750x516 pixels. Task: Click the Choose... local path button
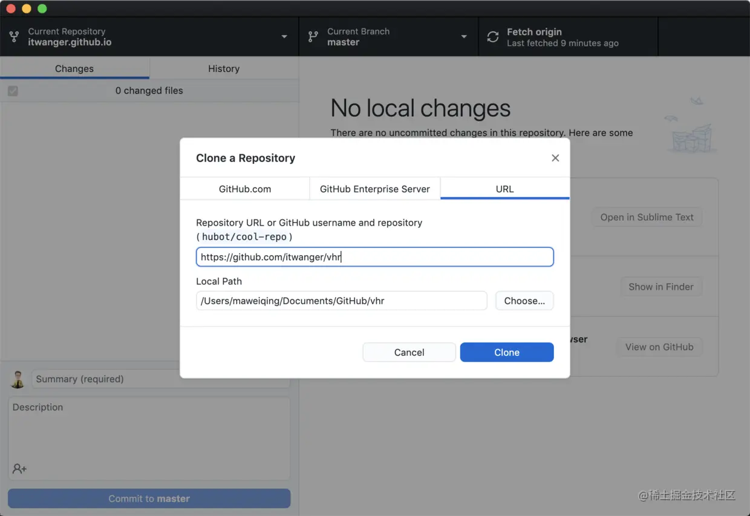[x=524, y=301]
